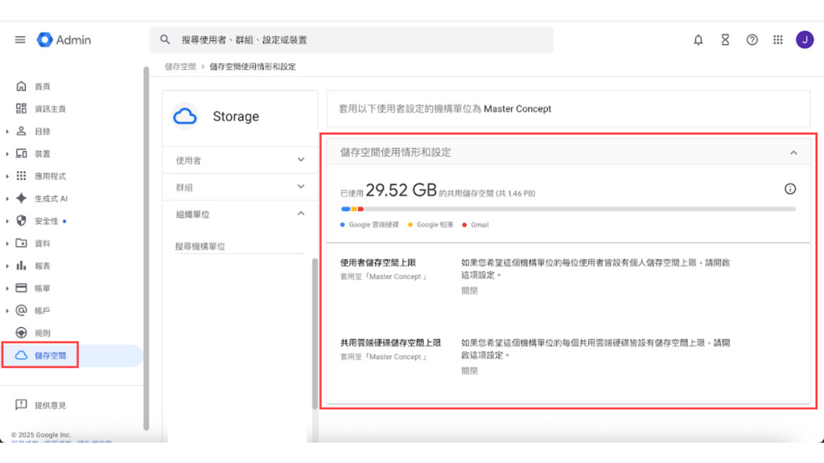Click the apps grid icon for 應用程式
The image size is (824, 463).
click(x=21, y=176)
